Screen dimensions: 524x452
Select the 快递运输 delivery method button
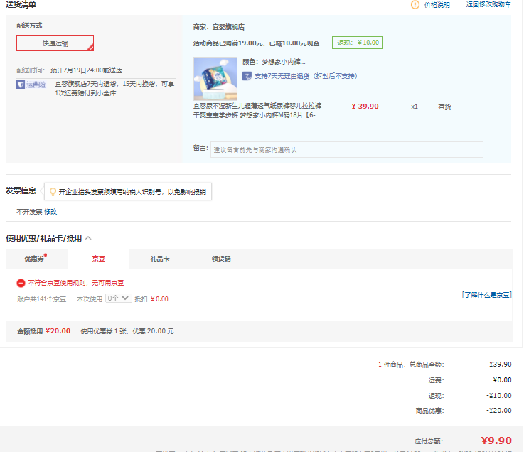[55, 43]
